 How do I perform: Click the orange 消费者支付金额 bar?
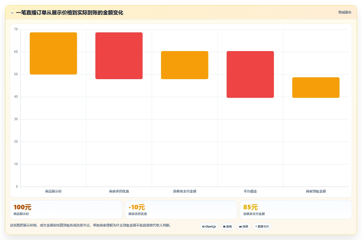[184, 65]
